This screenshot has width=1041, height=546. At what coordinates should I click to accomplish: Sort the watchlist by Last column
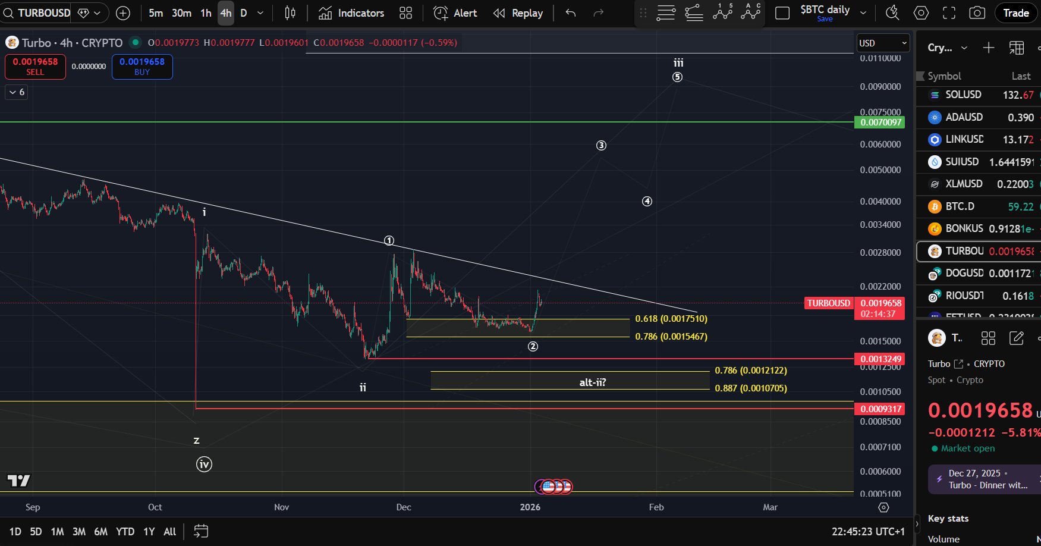tap(1021, 76)
